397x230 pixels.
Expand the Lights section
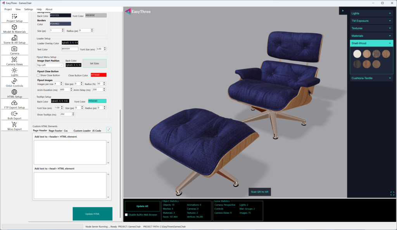371,13
